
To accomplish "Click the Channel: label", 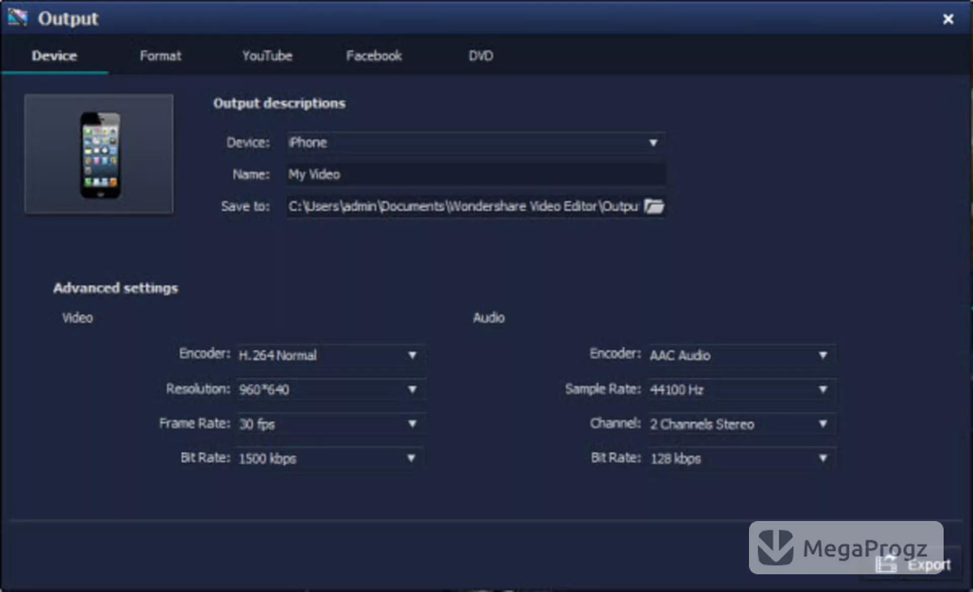I will click(615, 423).
